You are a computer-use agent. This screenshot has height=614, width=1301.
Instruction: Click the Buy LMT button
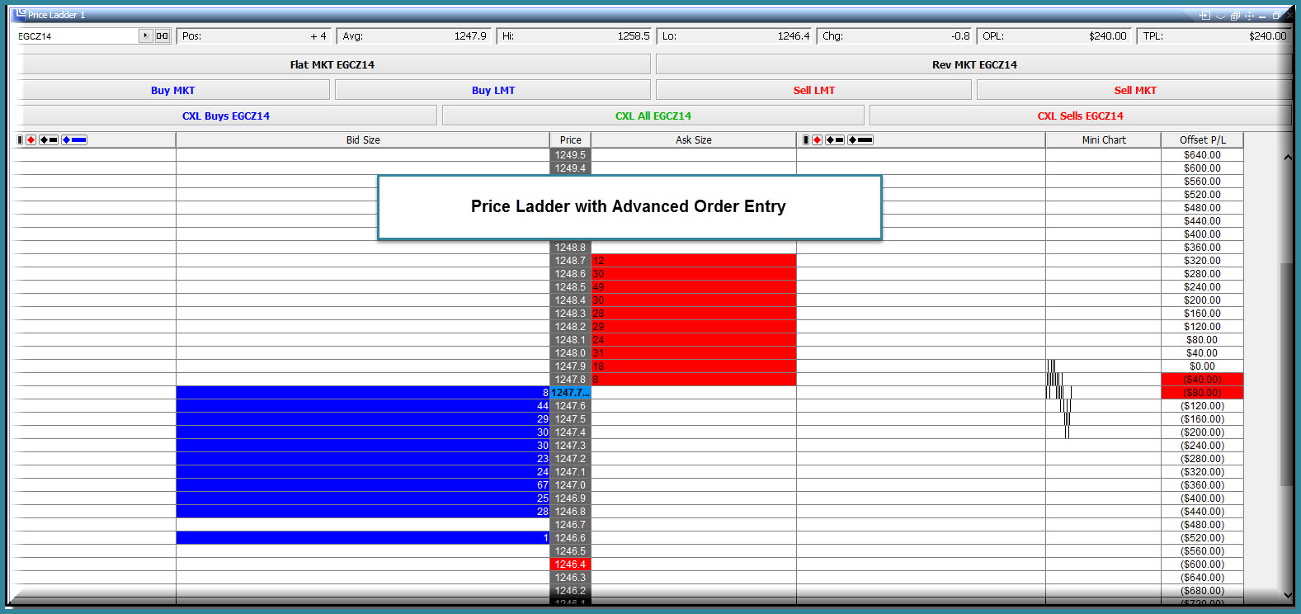coord(493,90)
